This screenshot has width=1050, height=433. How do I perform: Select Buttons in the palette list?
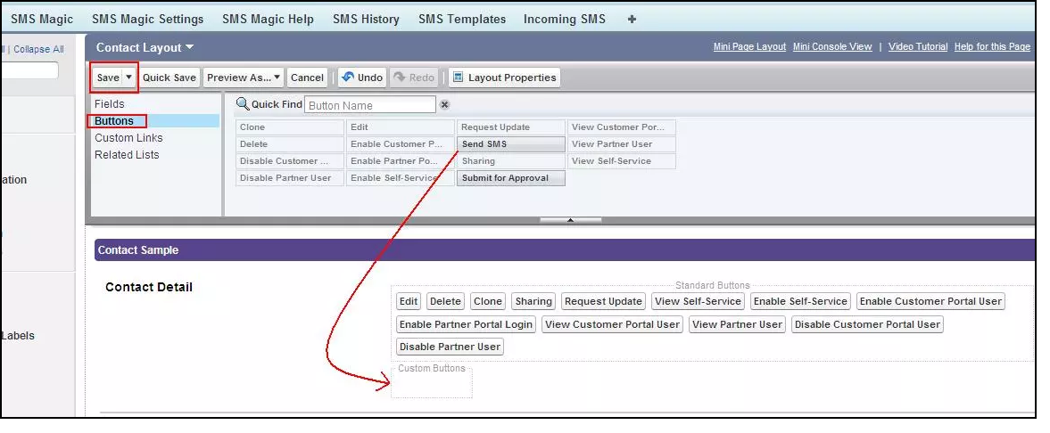pos(114,121)
